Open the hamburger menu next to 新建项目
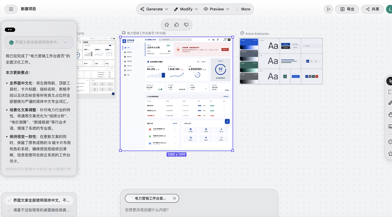This screenshot has width=392, height=217. (x=11, y=9)
